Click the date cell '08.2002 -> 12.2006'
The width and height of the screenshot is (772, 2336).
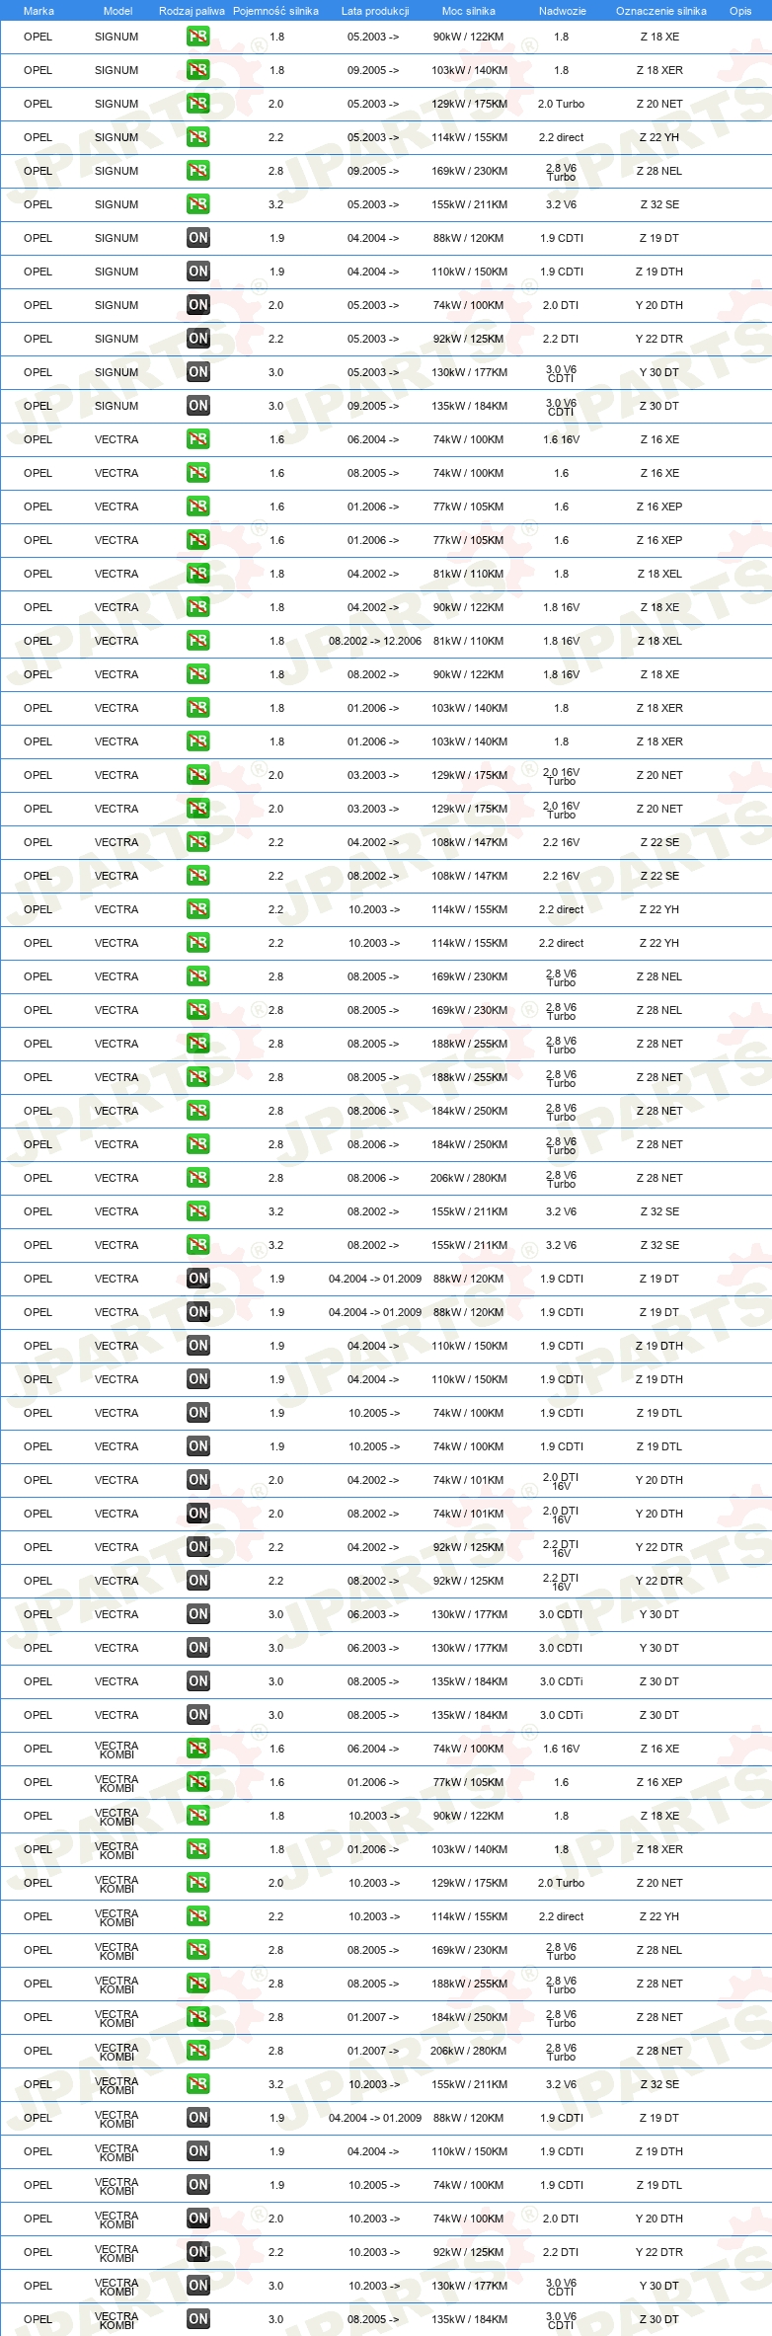coord(375,641)
